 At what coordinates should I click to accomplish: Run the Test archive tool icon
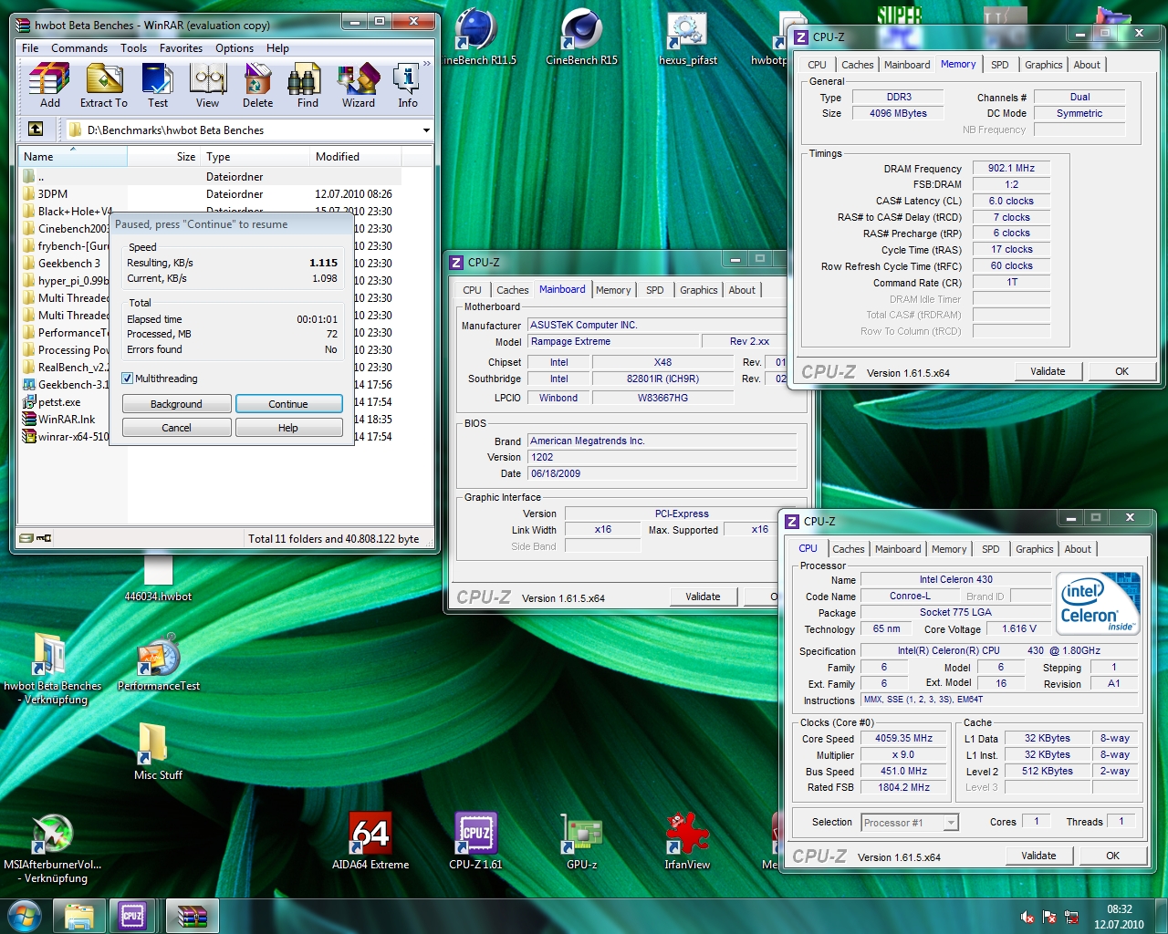click(158, 85)
